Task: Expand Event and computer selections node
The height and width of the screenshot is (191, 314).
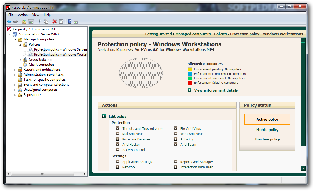Action: (x=15, y=85)
